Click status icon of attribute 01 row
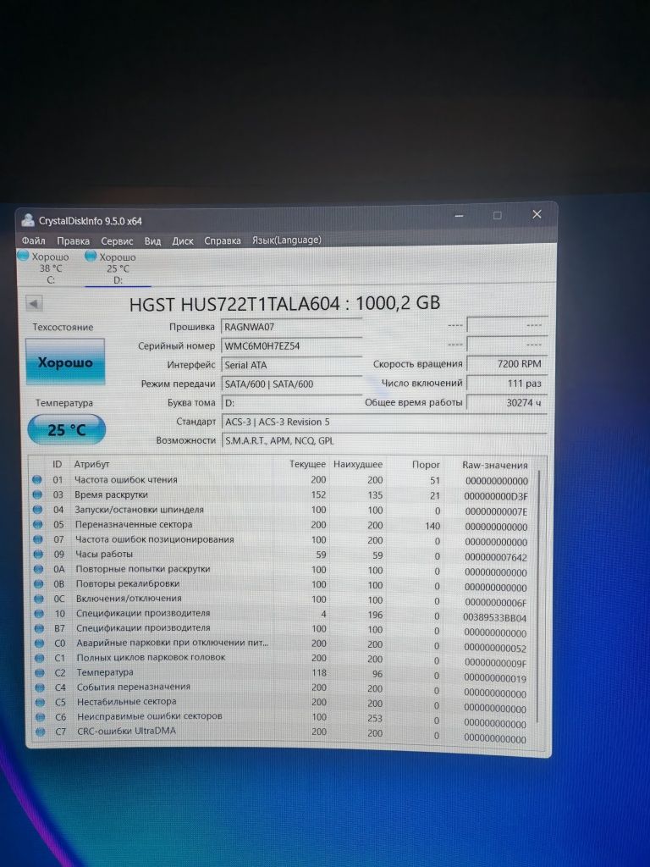Image resolution: width=650 pixels, height=867 pixels. (37, 479)
